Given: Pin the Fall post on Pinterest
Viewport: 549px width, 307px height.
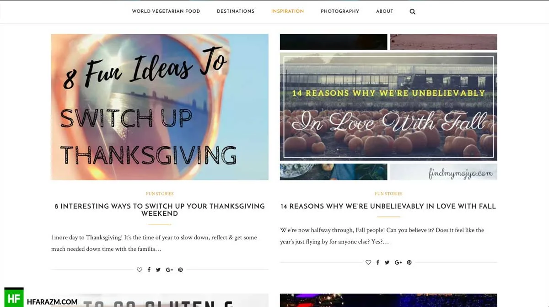Looking at the screenshot, I should click(409, 263).
